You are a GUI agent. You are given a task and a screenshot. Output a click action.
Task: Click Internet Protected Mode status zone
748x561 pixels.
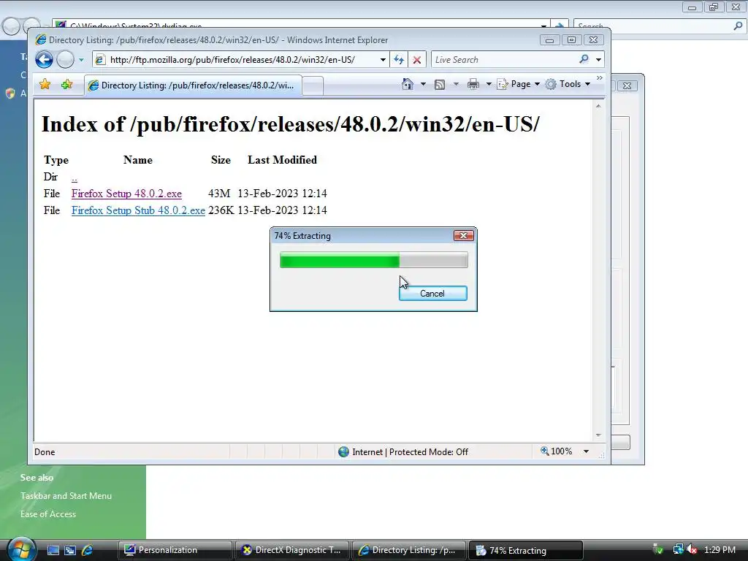pos(403,451)
